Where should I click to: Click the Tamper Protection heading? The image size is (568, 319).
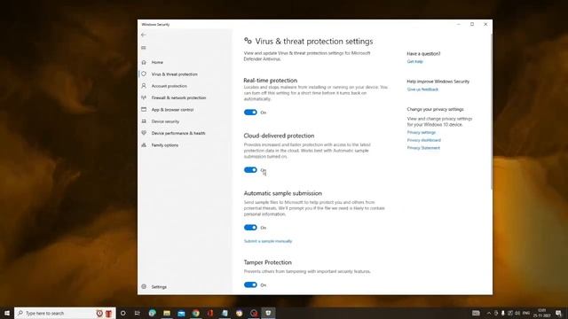click(267, 262)
